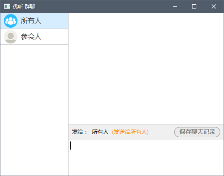Click inside the empty chat history area

click(146, 69)
